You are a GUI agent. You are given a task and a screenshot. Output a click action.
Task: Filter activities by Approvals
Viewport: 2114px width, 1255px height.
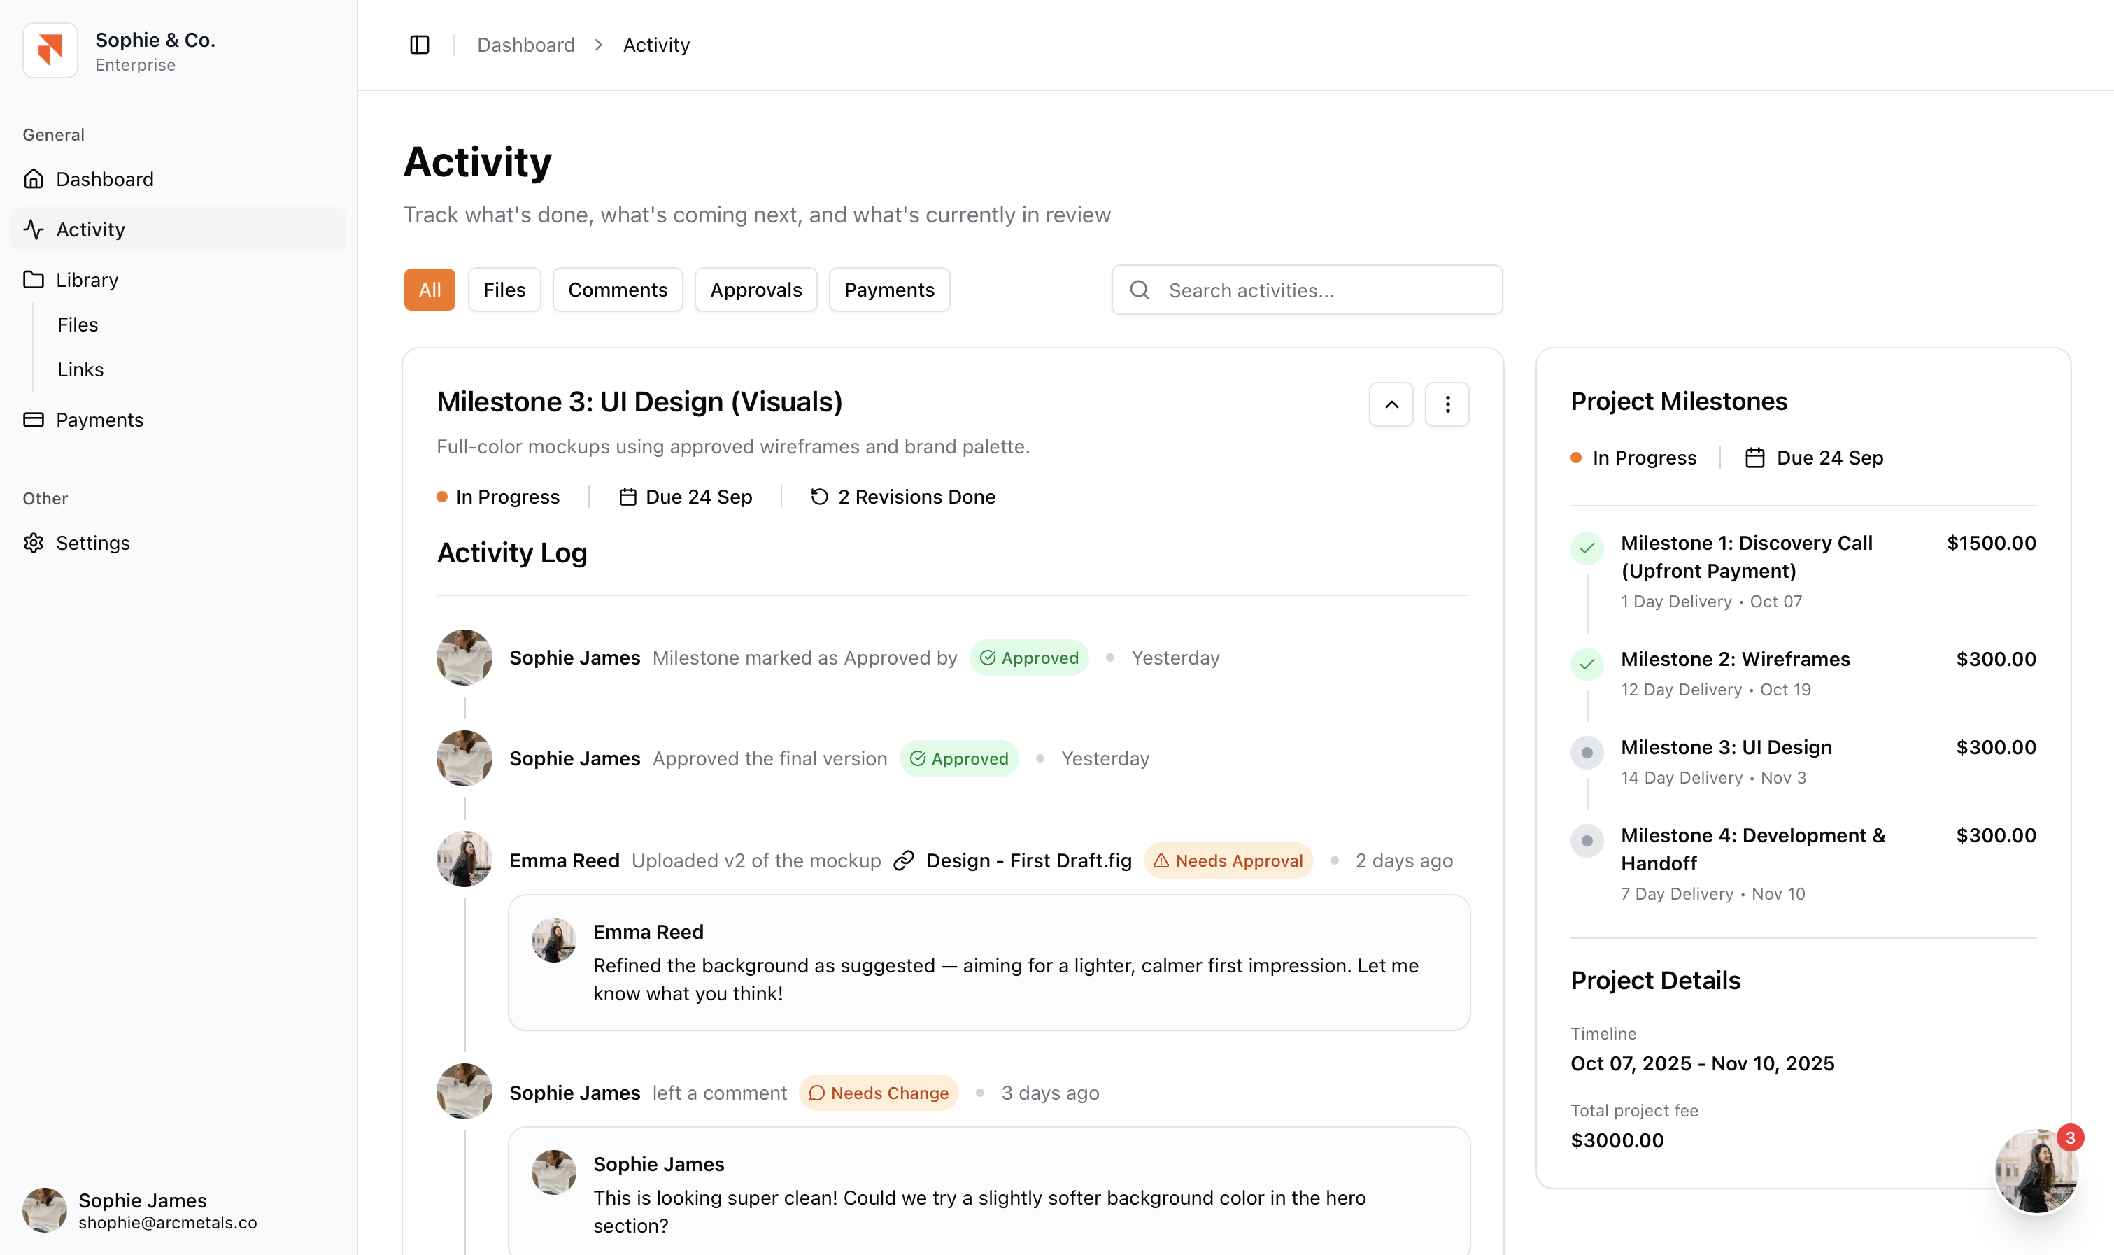[x=755, y=290]
